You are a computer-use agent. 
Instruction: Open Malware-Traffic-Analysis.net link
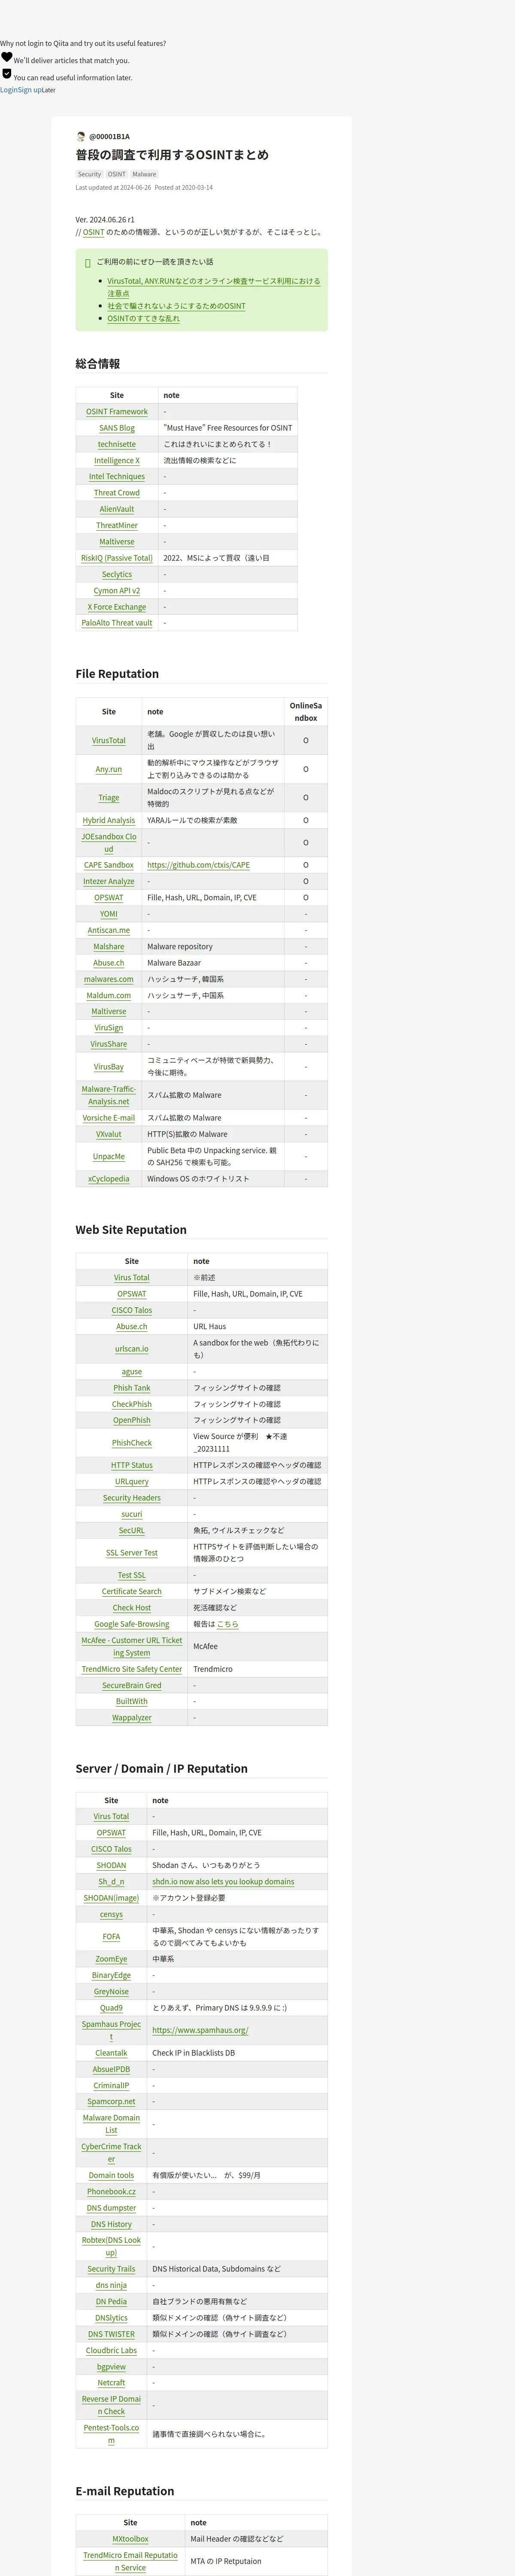click(x=109, y=1095)
